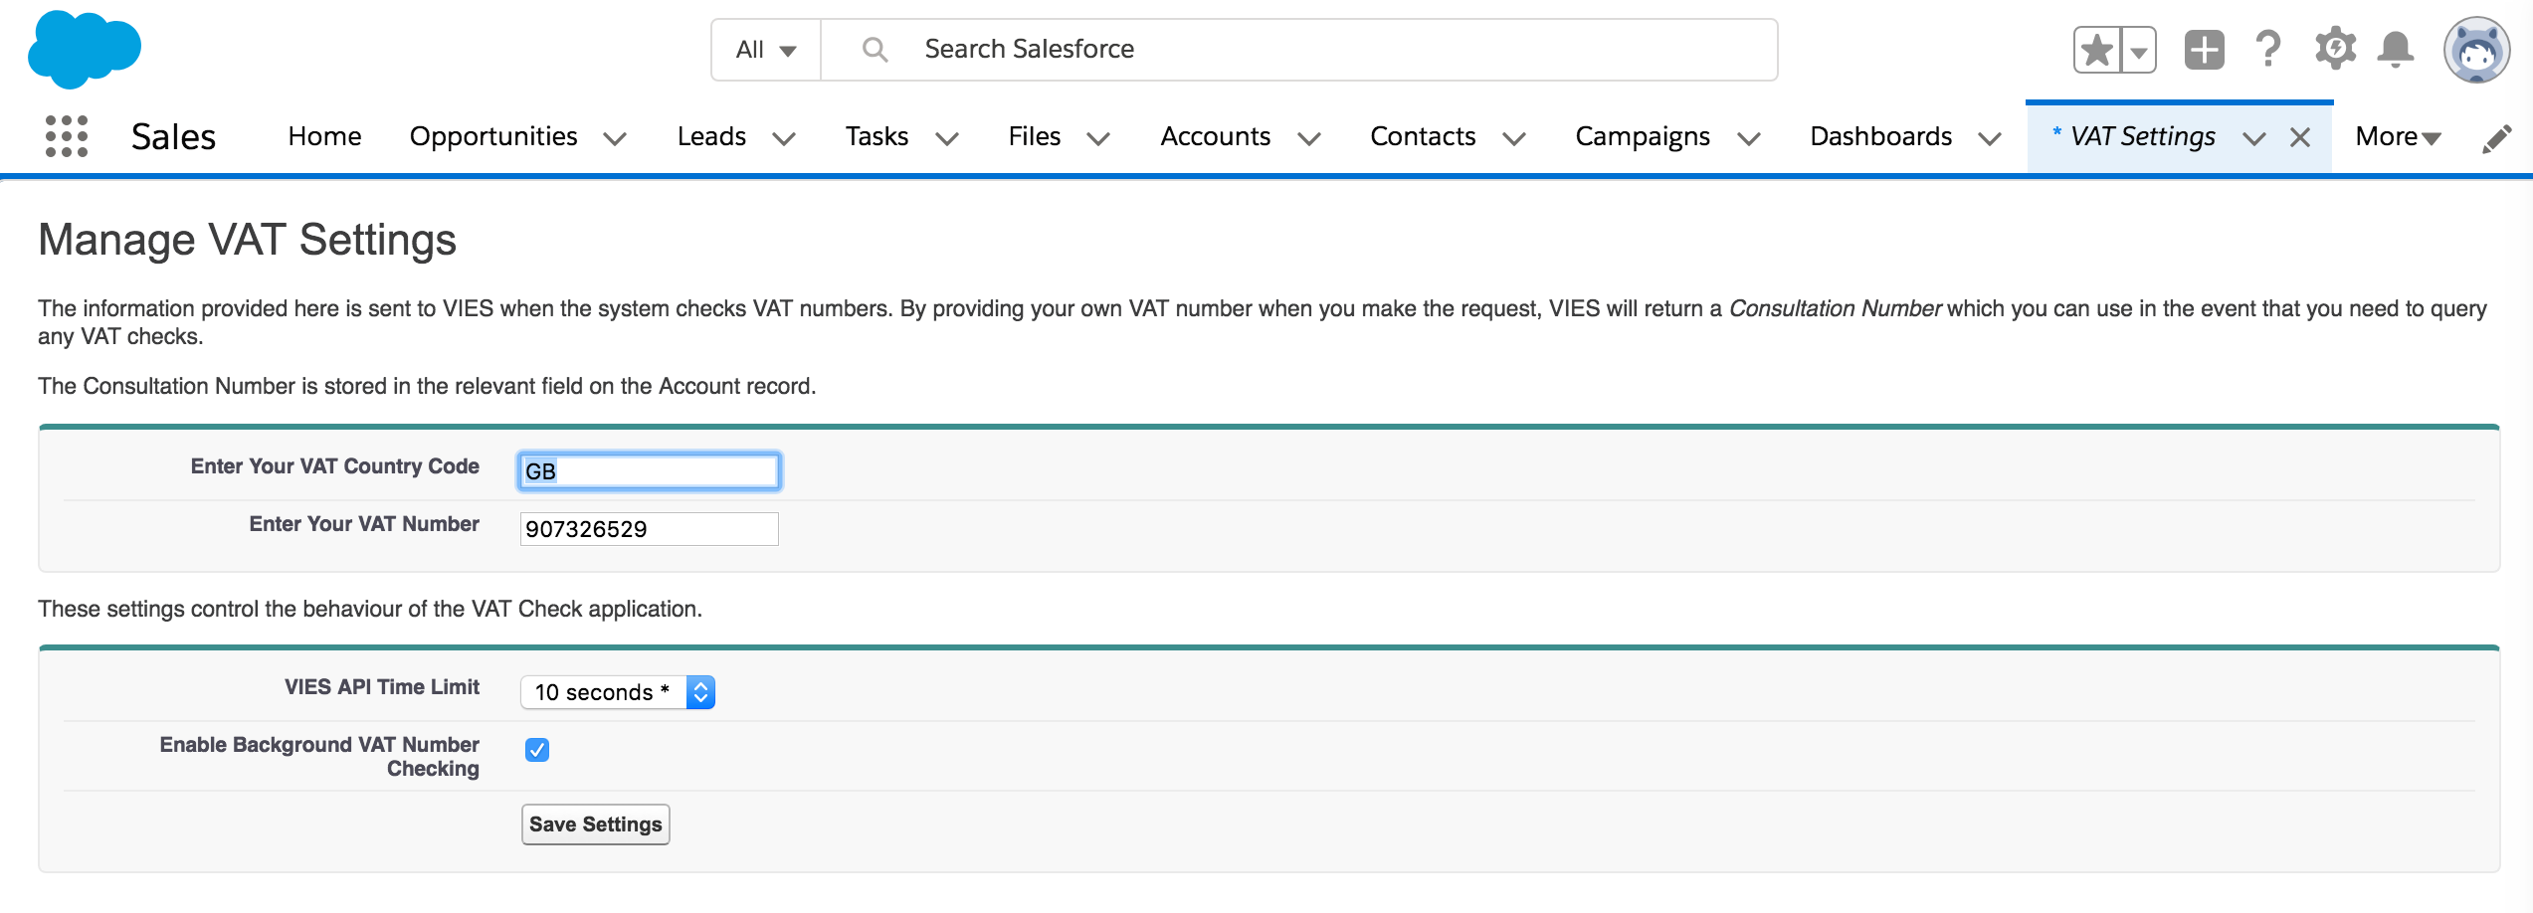
Task: Click the search magnifier icon
Action: click(x=876, y=49)
